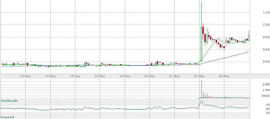The height and width of the screenshot is (119, 270).
Task: Click the 15 May date label
Action: (75, 76)
